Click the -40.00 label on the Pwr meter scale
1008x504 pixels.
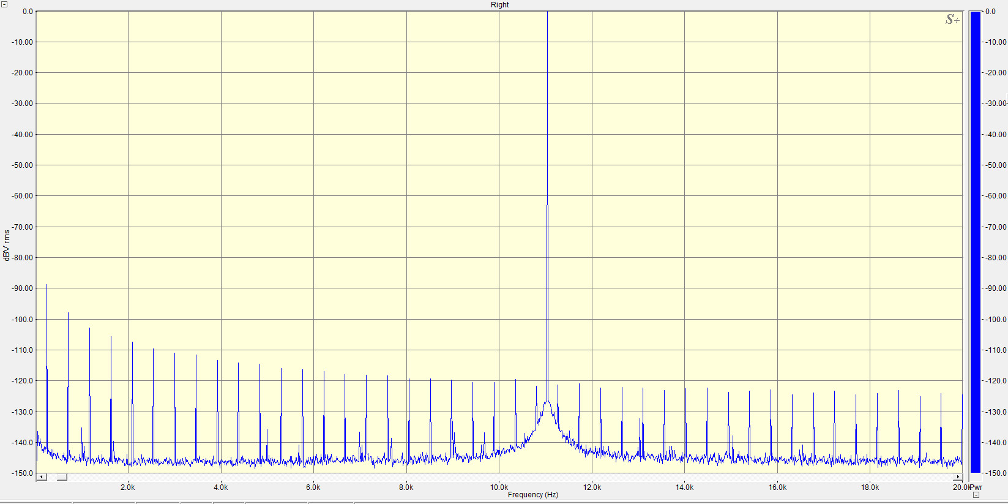tap(996, 135)
